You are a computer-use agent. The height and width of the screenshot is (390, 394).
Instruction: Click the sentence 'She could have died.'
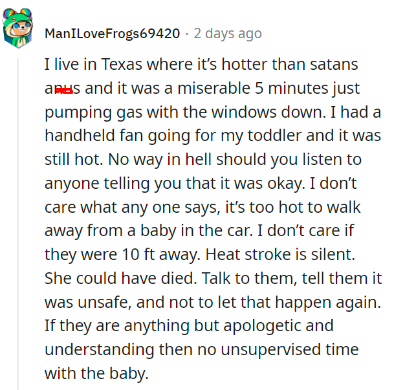point(121,278)
